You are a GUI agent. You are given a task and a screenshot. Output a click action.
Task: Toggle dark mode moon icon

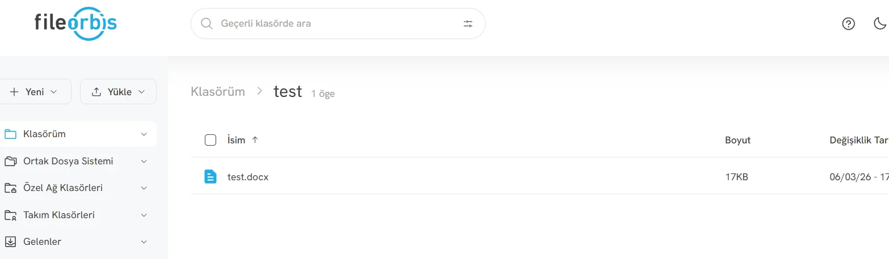click(x=880, y=24)
